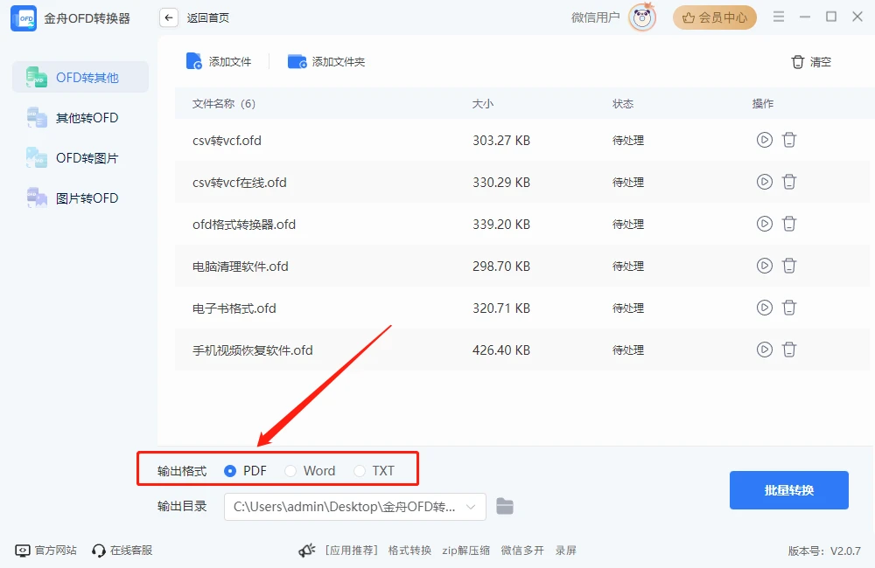Open output folder via folder icon

pyautogui.click(x=505, y=506)
